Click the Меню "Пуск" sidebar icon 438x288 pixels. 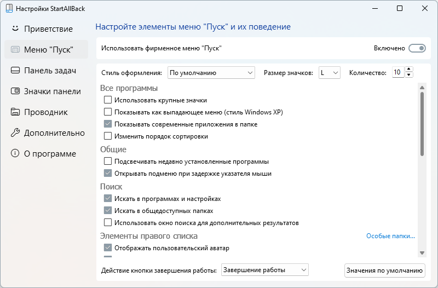(15, 50)
